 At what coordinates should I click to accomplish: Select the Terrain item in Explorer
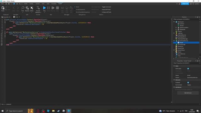click(182, 26)
